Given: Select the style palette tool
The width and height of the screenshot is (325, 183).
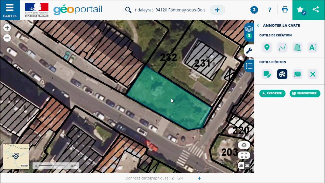Looking at the screenshot, I should (x=282, y=74).
